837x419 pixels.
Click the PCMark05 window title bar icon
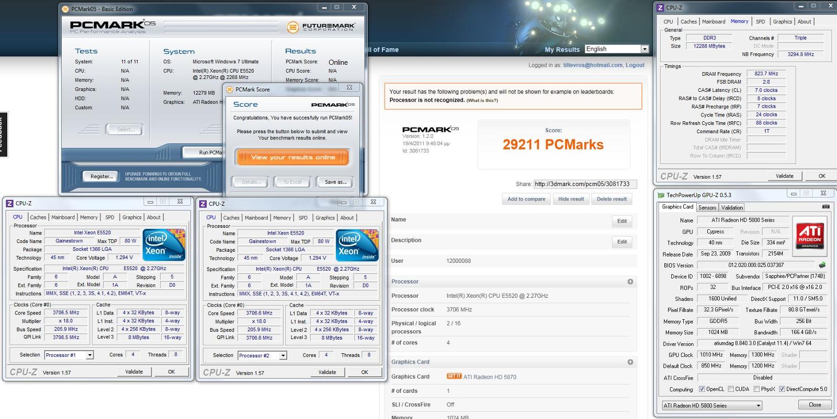click(x=65, y=9)
